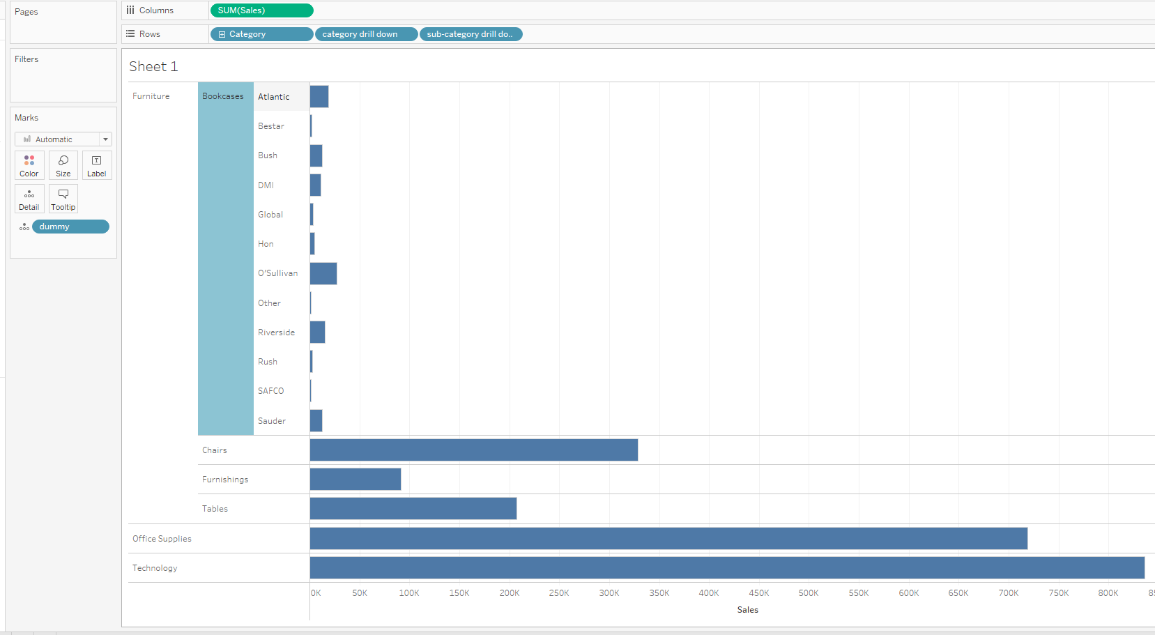Click the Marks card title
This screenshot has width=1155, height=635.
[x=26, y=118]
